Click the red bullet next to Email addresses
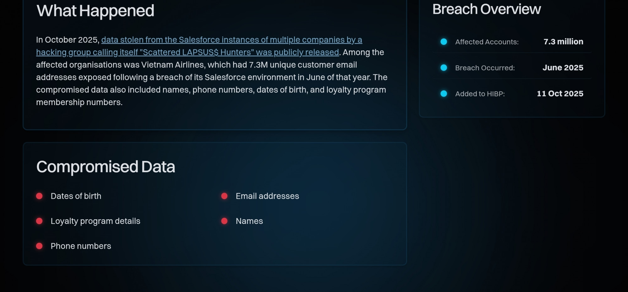Screen dimensions: 628x292 point(224,196)
